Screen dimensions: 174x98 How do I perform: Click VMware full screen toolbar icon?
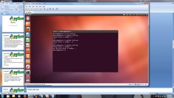click(50, 9)
